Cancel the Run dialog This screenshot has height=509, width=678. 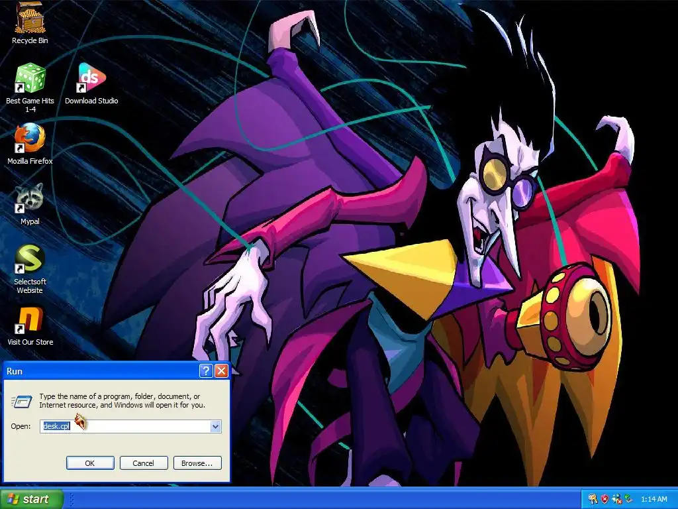pyautogui.click(x=143, y=463)
